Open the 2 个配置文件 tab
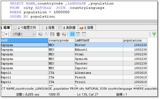Screen dimensions: 160x99 [x=25, y=28]
